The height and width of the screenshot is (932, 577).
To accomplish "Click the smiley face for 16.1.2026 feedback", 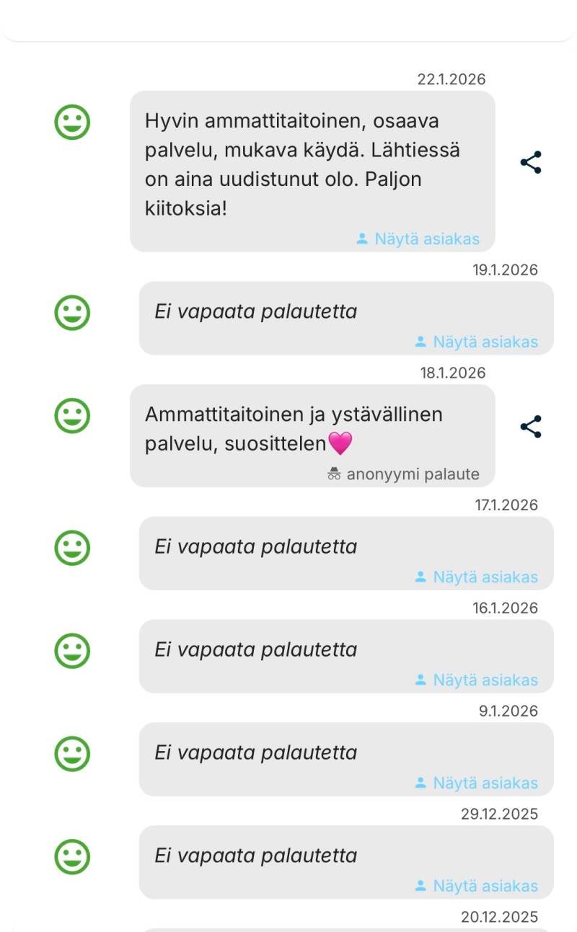I will pos(73,651).
